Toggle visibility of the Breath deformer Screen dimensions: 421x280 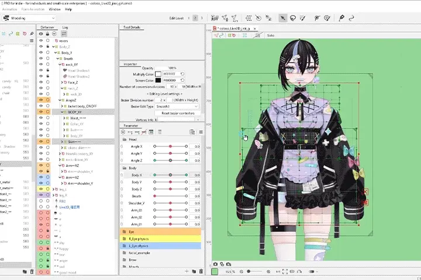click(x=41, y=58)
